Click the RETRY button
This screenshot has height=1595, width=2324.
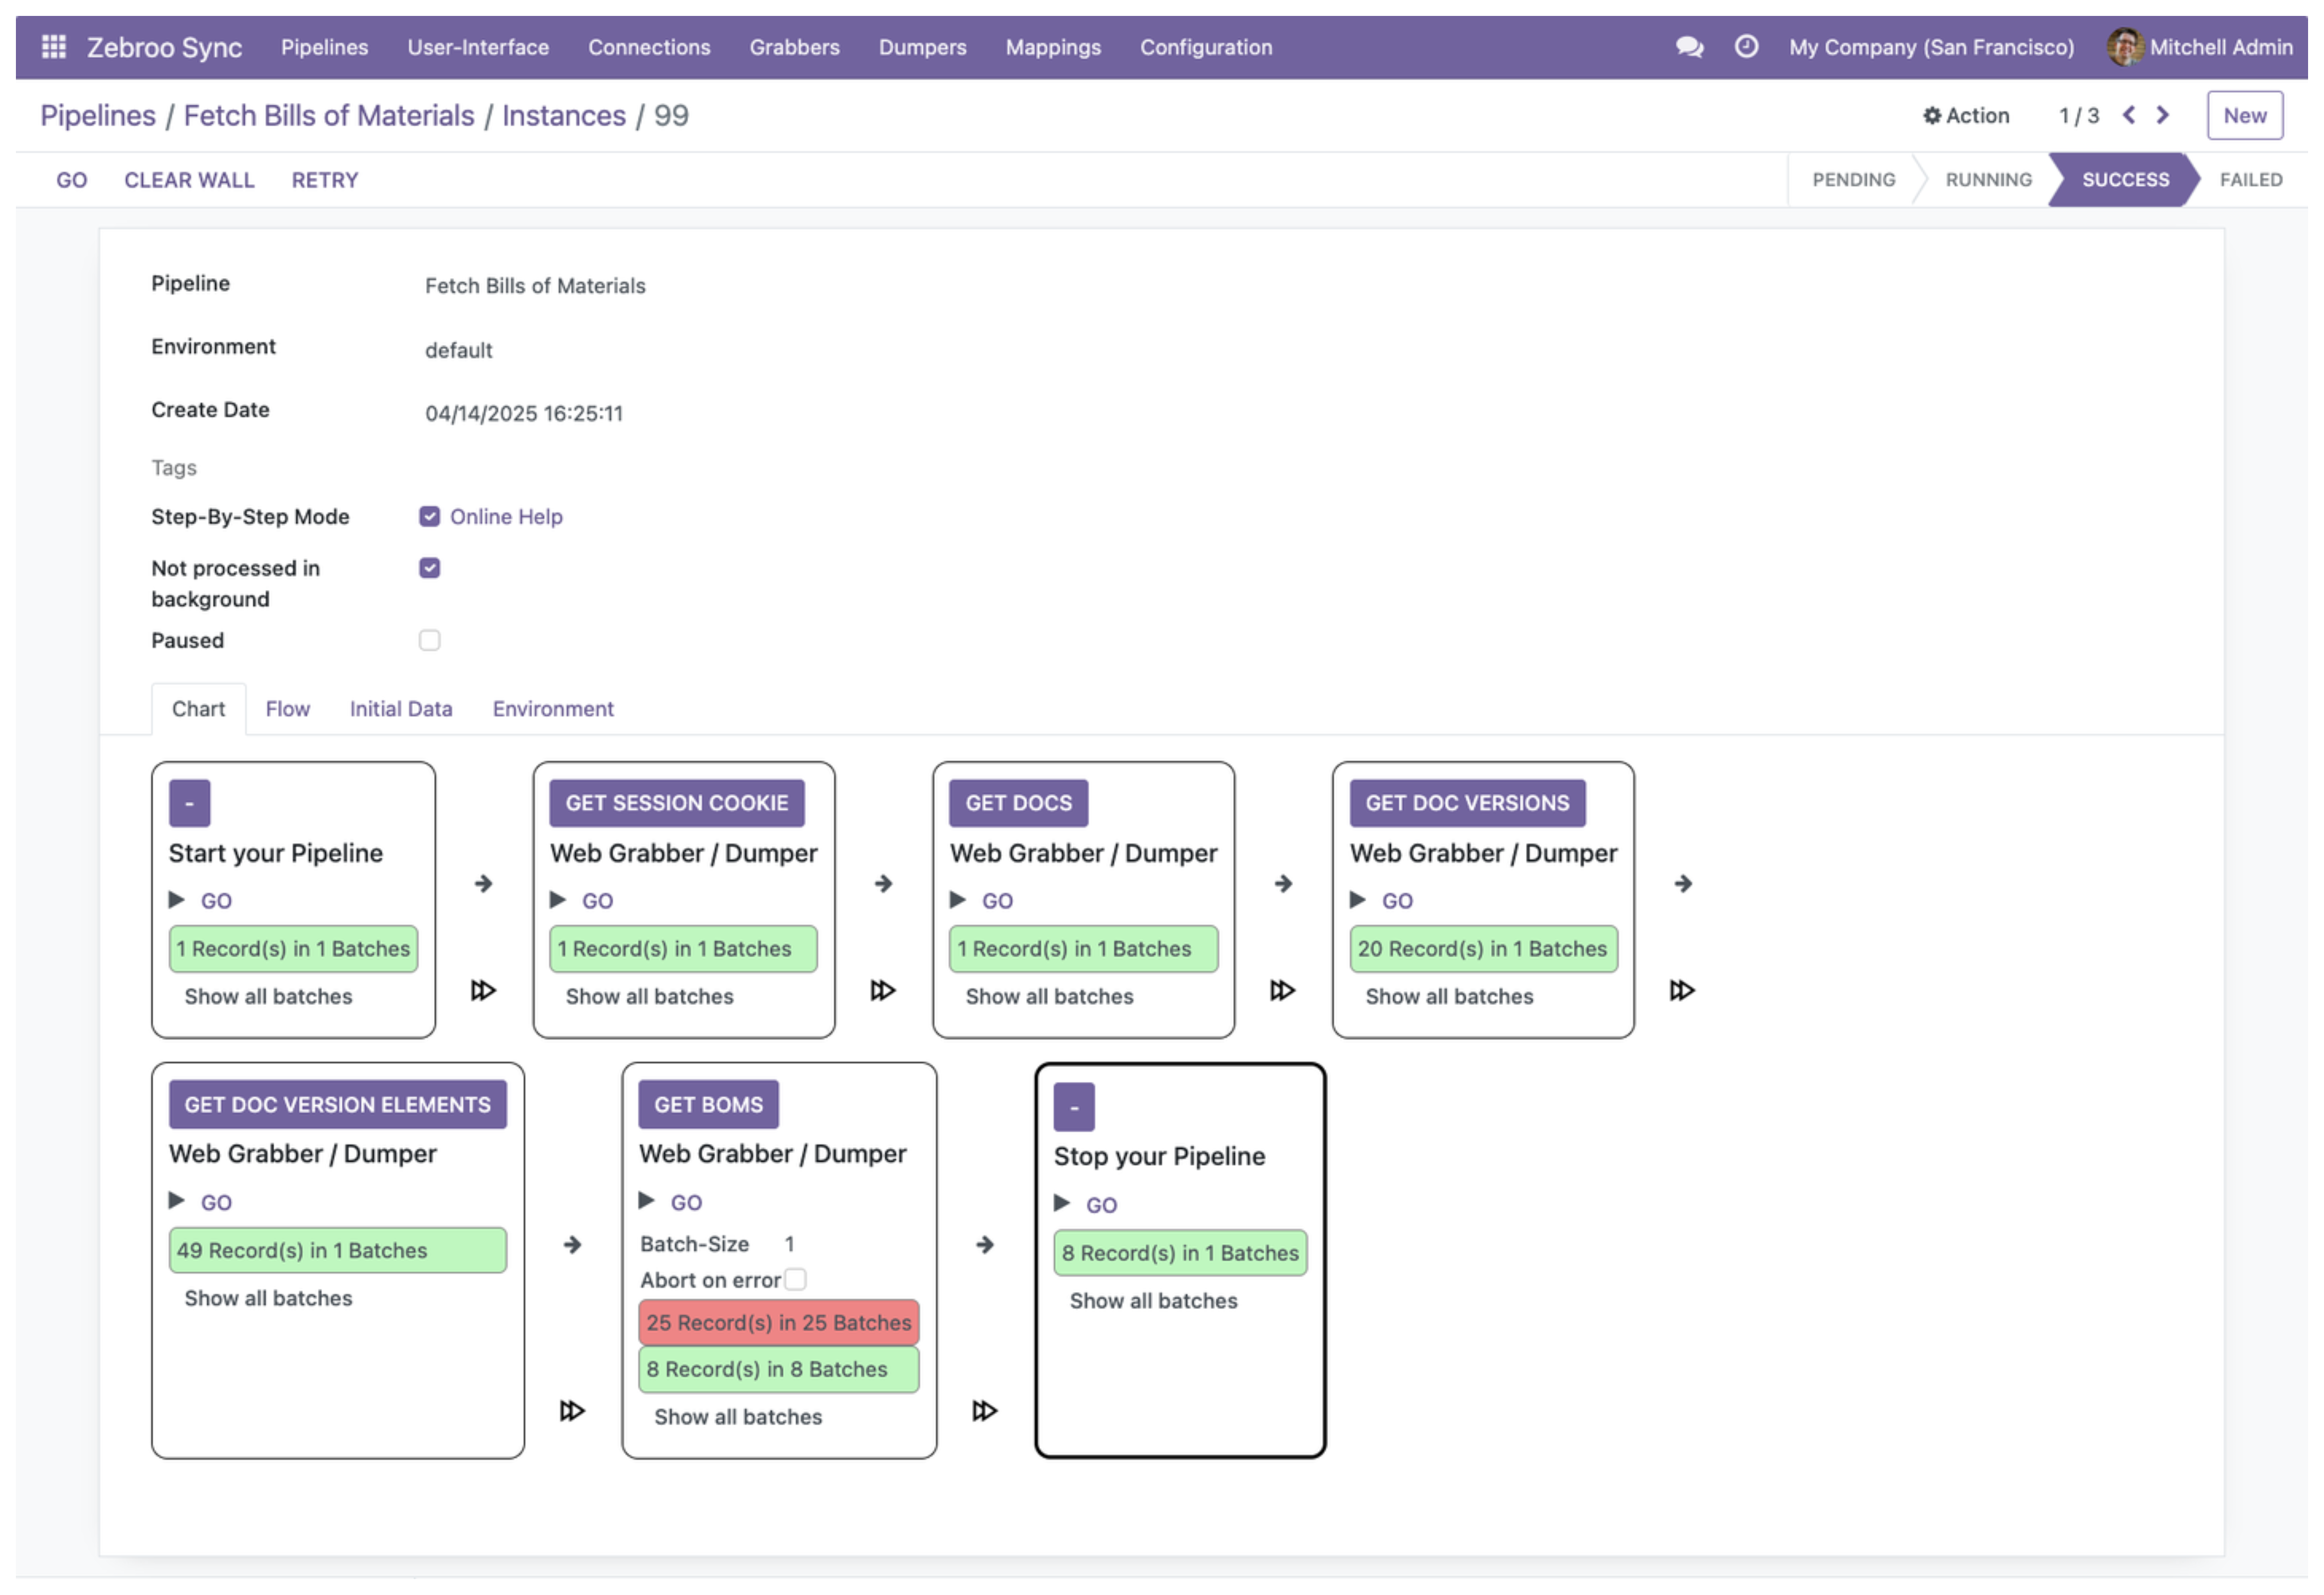[x=325, y=180]
